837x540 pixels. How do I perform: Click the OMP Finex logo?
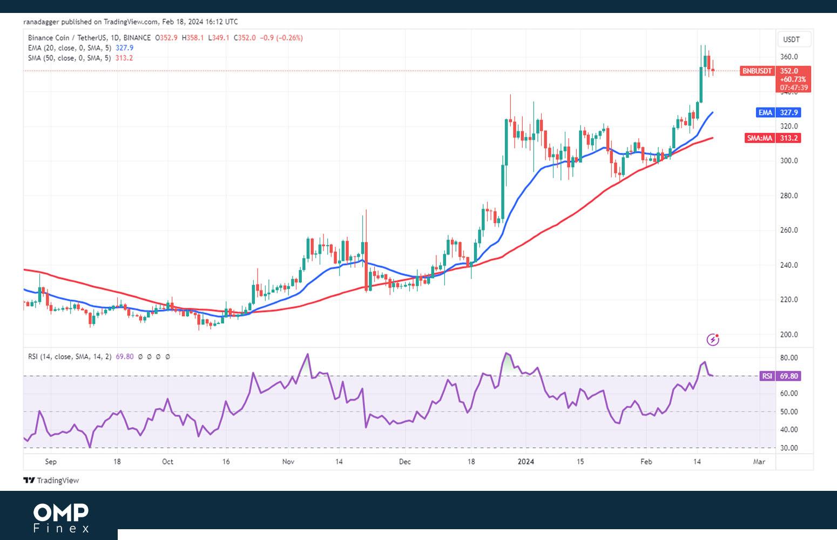coord(61,518)
